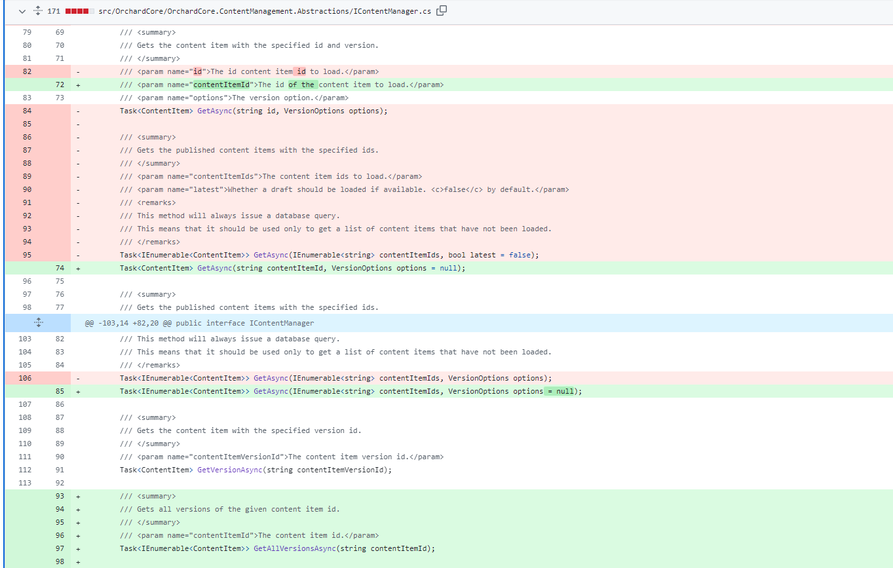Click removed line 'The content item ids to load.'

271,176
